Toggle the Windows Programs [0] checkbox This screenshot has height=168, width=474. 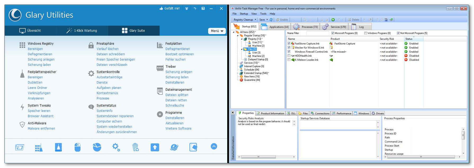click(x=365, y=33)
